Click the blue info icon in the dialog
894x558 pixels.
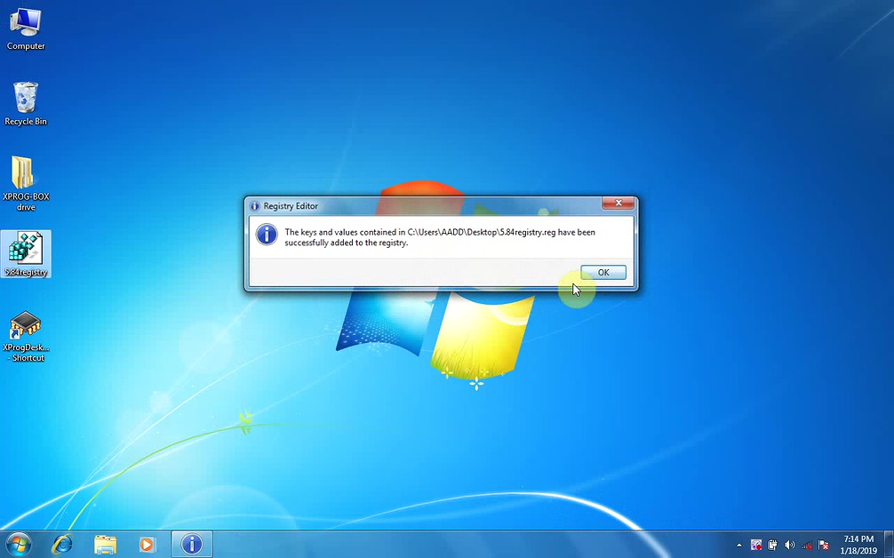[x=267, y=235]
